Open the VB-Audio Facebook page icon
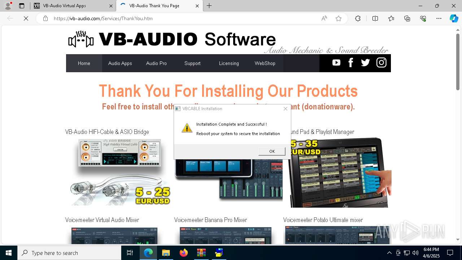462x260 pixels. click(x=350, y=63)
